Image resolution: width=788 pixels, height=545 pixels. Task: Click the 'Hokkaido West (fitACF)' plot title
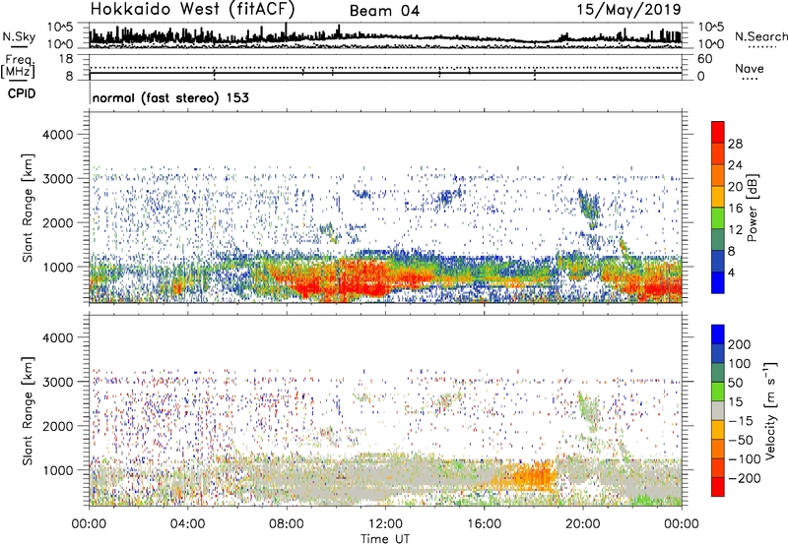pos(193,10)
